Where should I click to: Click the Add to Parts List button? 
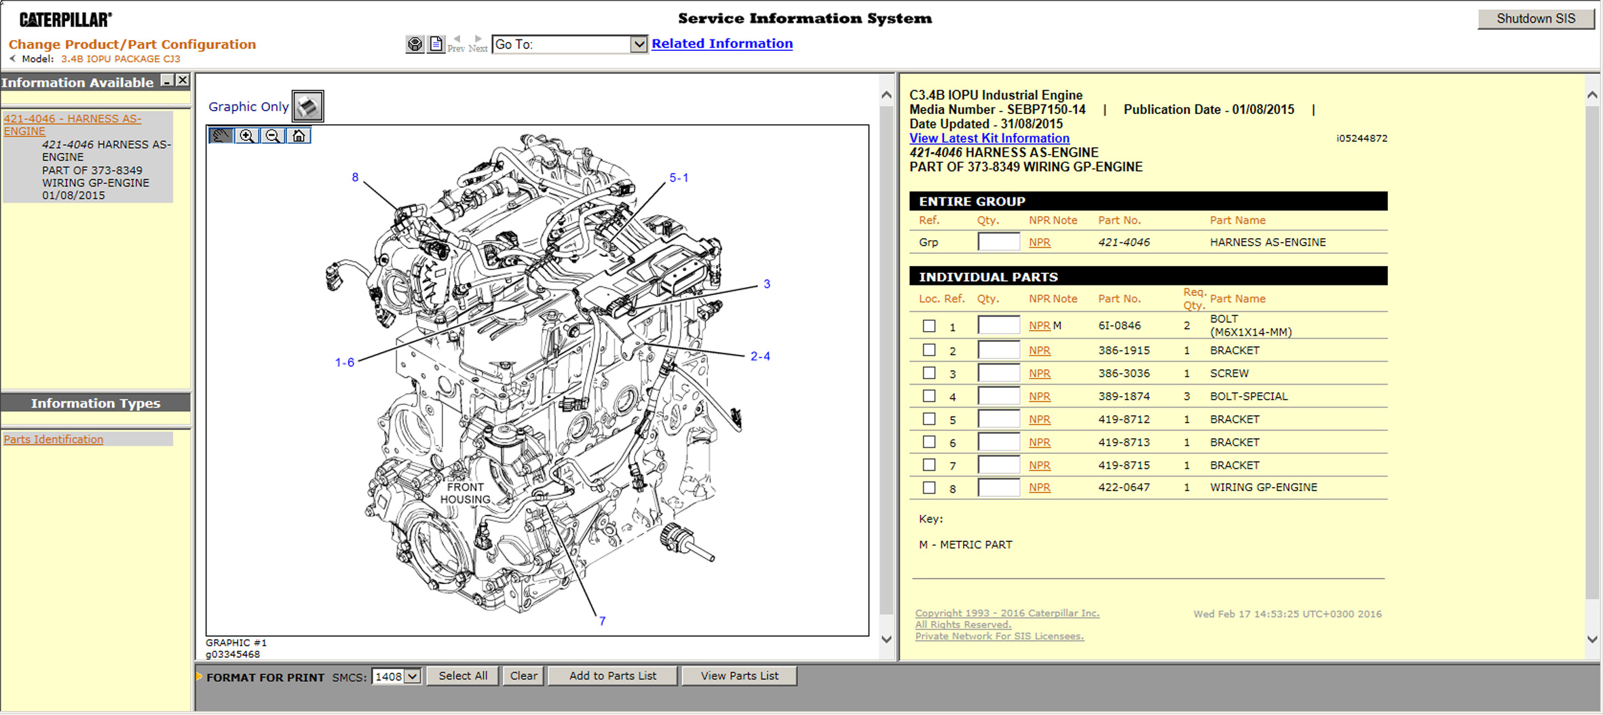pyautogui.click(x=612, y=676)
